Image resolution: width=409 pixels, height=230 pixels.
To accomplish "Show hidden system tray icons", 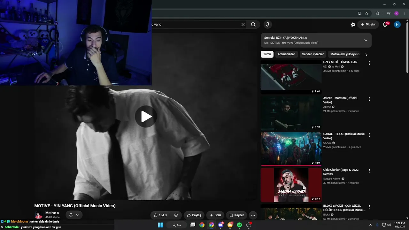I will tap(370, 225).
